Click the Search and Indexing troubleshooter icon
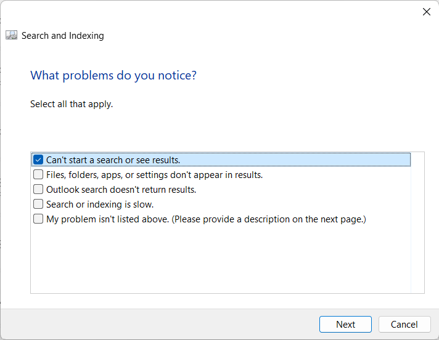The height and width of the screenshot is (340, 439). 12,36
